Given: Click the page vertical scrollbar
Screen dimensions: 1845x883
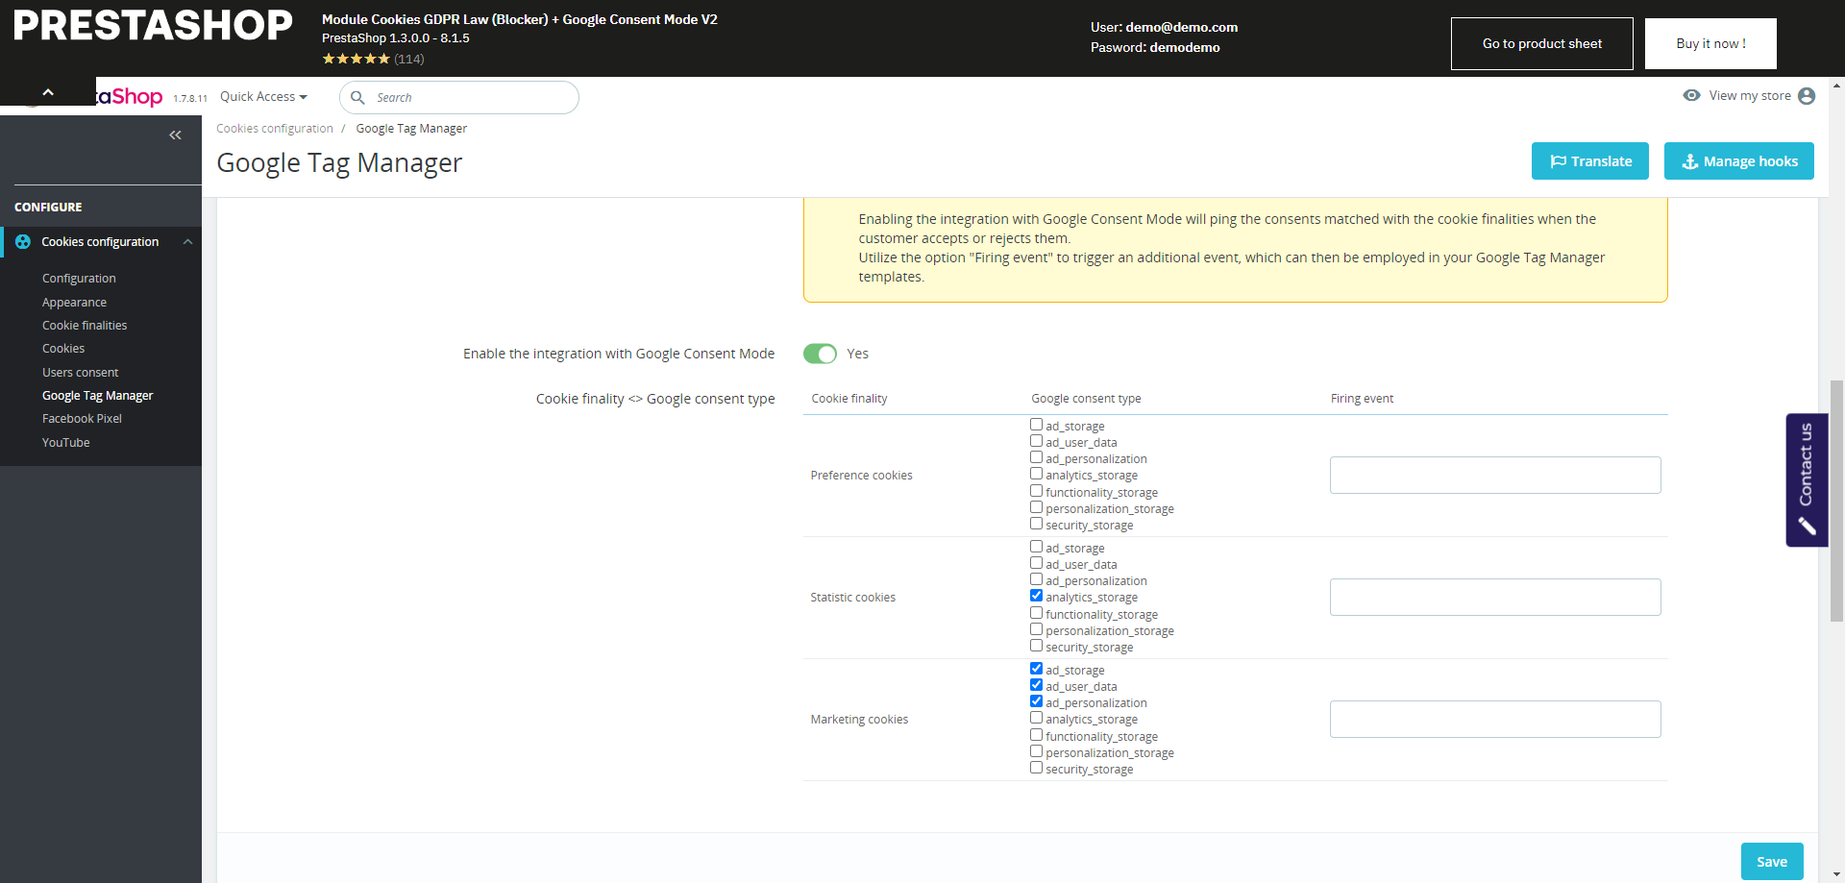Looking at the screenshot, I should coord(1836,500).
